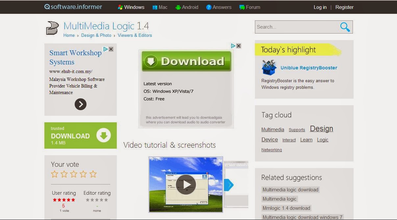Image resolution: width=397 pixels, height=220 pixels.
Task: Select the Multimedia tag
Action: 273,130
